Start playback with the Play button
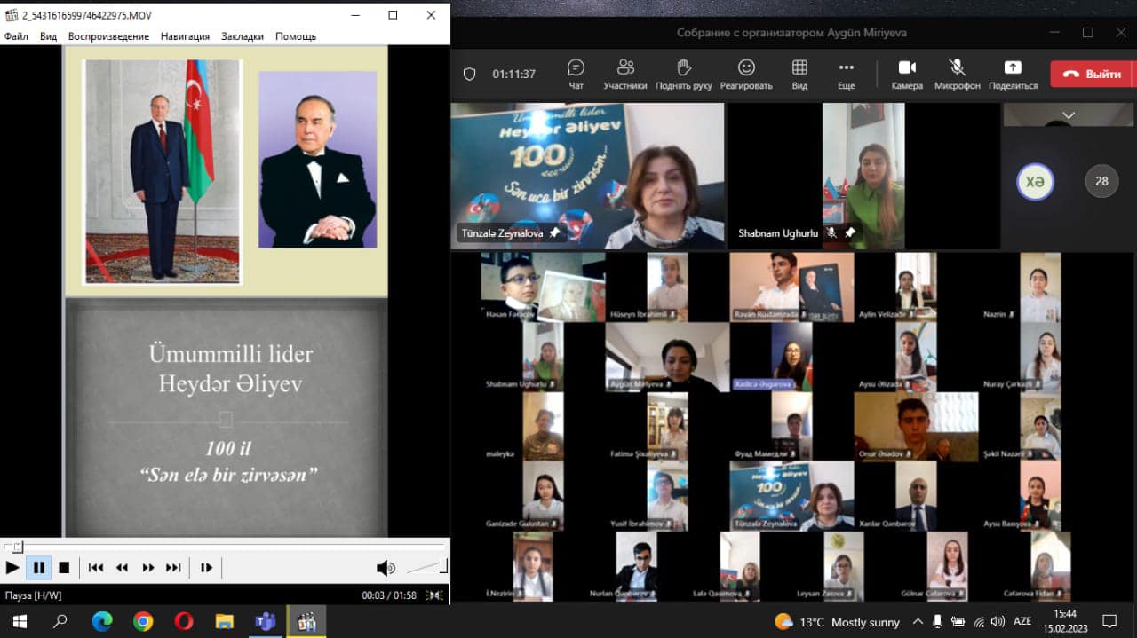Image resolution: width=1137 pixels, height=638 pixels. coord(12,568)
